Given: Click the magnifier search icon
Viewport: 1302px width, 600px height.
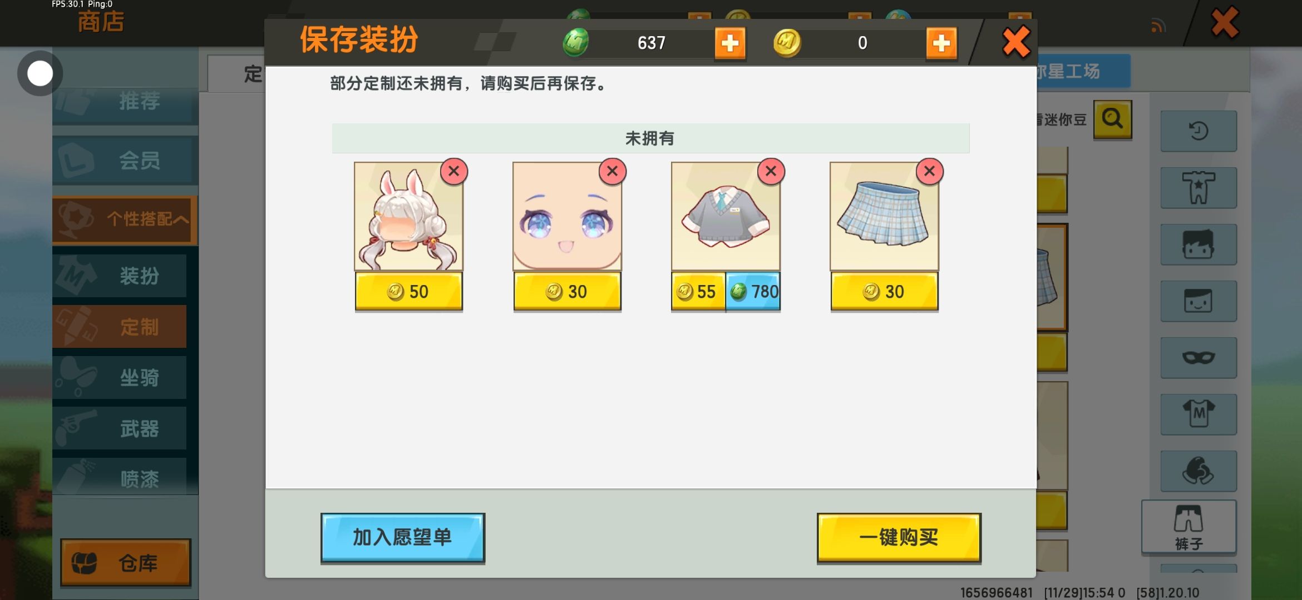Looking at the screenshot, I should click(1113, 119).
